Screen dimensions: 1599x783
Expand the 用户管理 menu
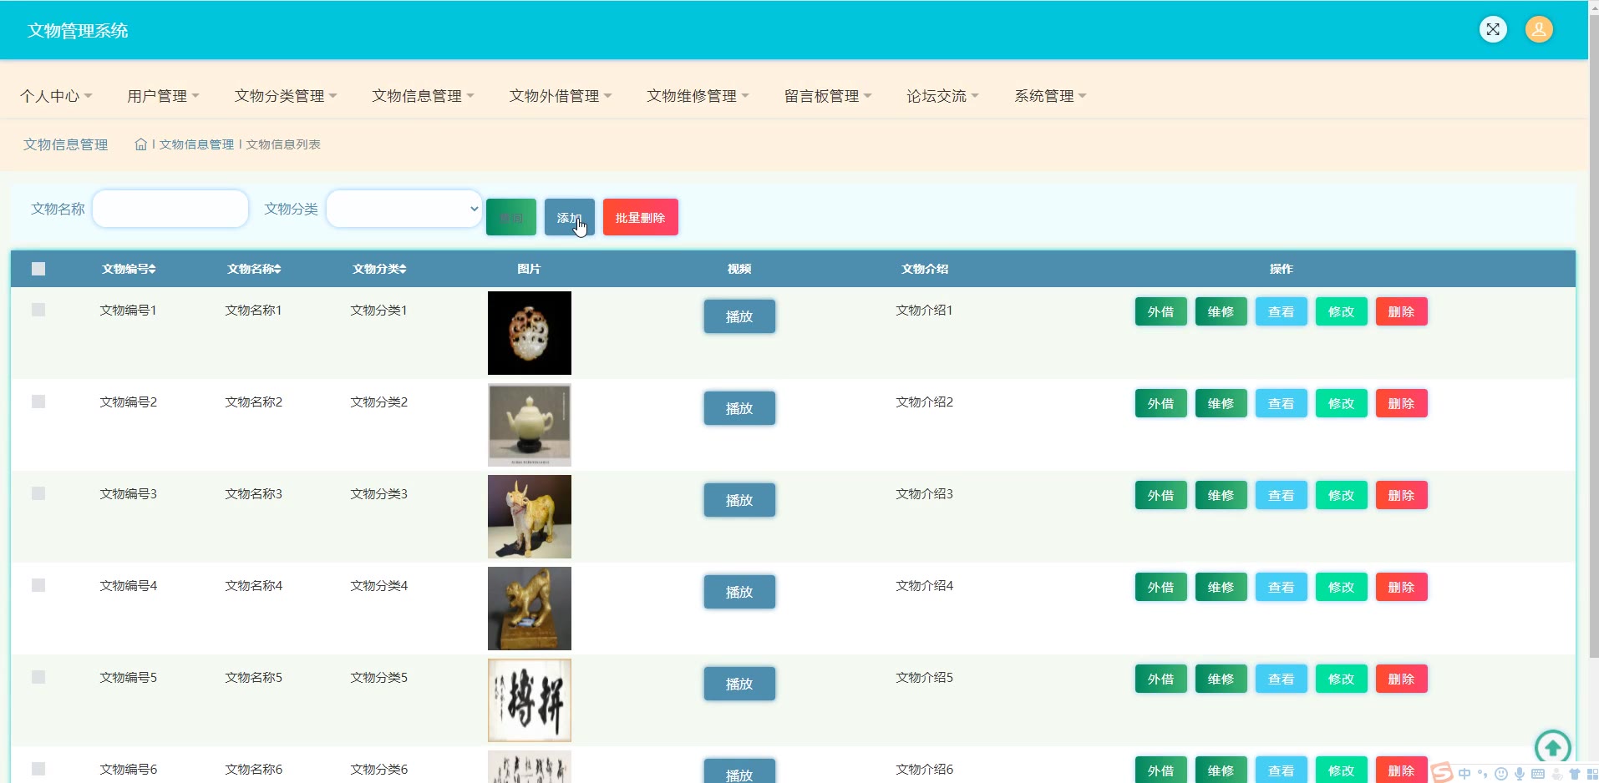163,96
